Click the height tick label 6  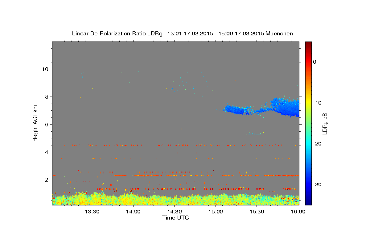coord(47,124)
